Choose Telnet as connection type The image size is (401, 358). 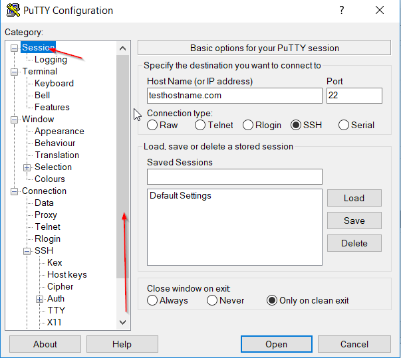(200, 125)
